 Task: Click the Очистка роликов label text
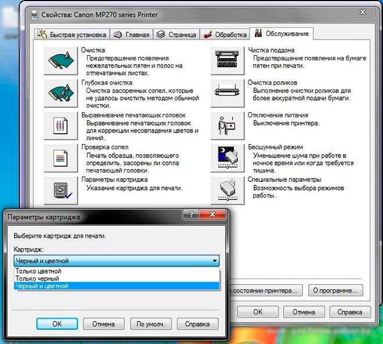(x=272, y=83)
